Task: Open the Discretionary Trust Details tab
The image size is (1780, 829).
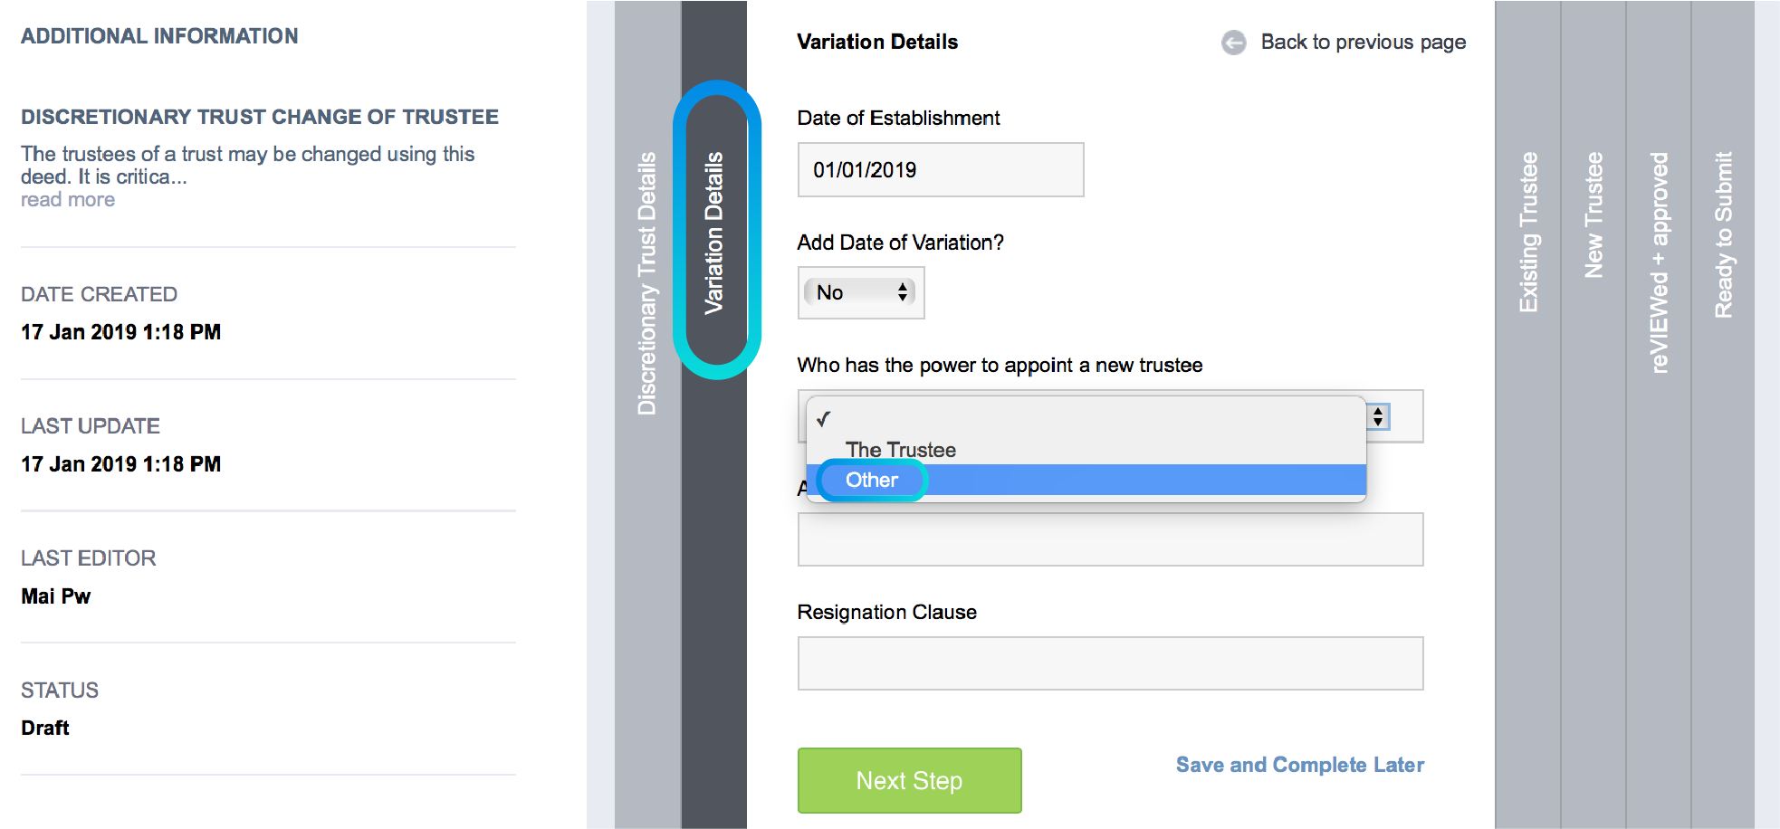Action: pos(647,283)
